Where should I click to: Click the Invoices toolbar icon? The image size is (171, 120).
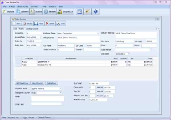pos(36,12)
